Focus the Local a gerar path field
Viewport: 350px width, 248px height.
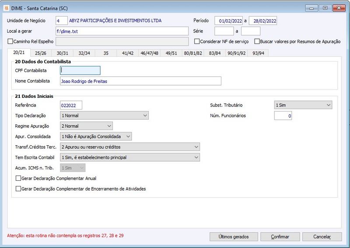tap(122, 31)
